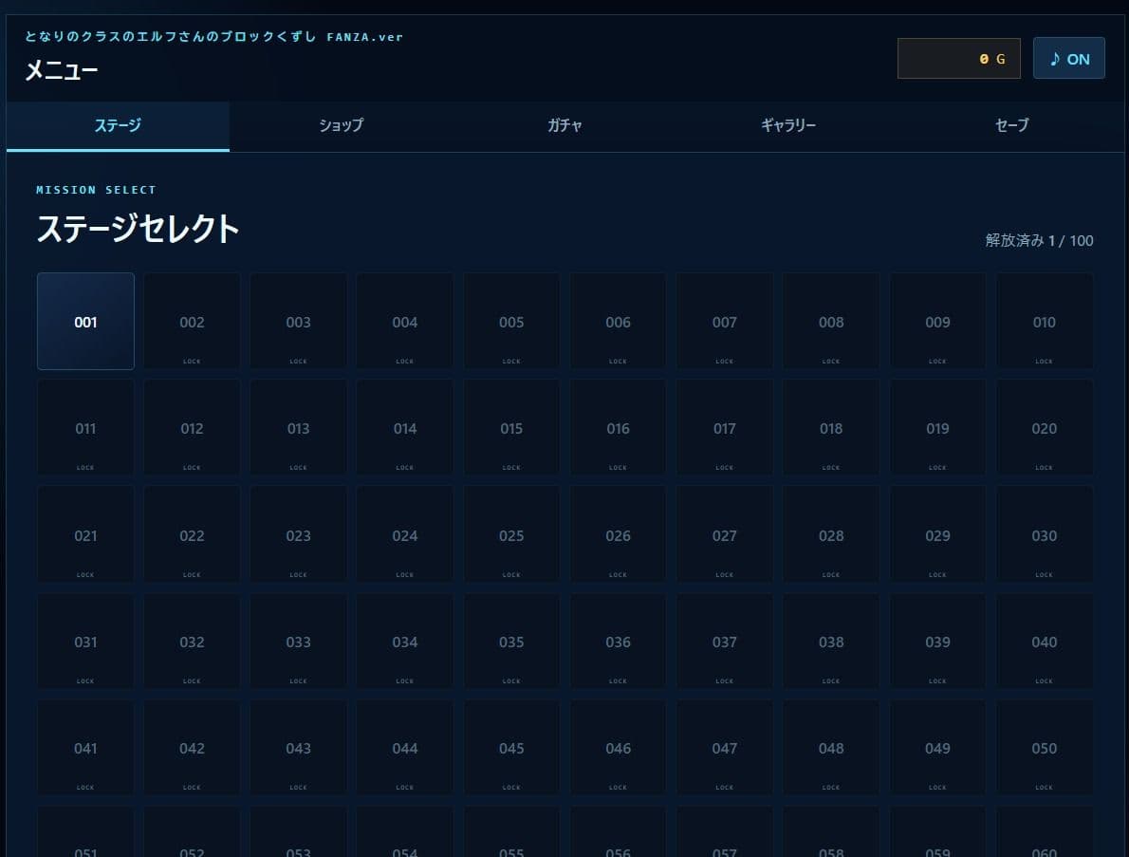This screenshot has width=1129, height=857.
Task: Select stage tile 015
Action: [x=512, y=428]
